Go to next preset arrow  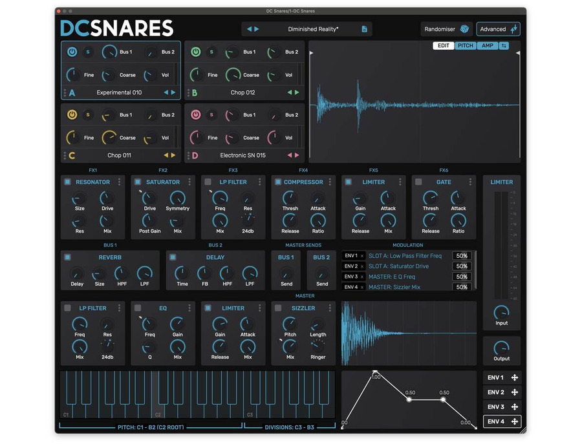click(x=257, y=29)
